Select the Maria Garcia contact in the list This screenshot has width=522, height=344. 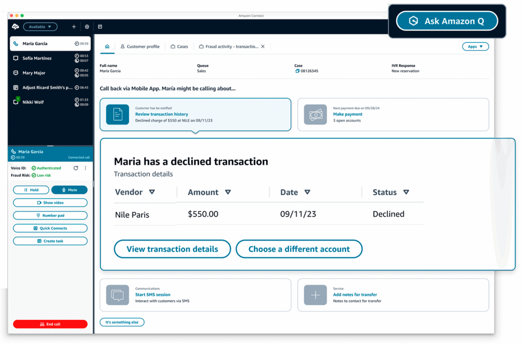[50, 44]
